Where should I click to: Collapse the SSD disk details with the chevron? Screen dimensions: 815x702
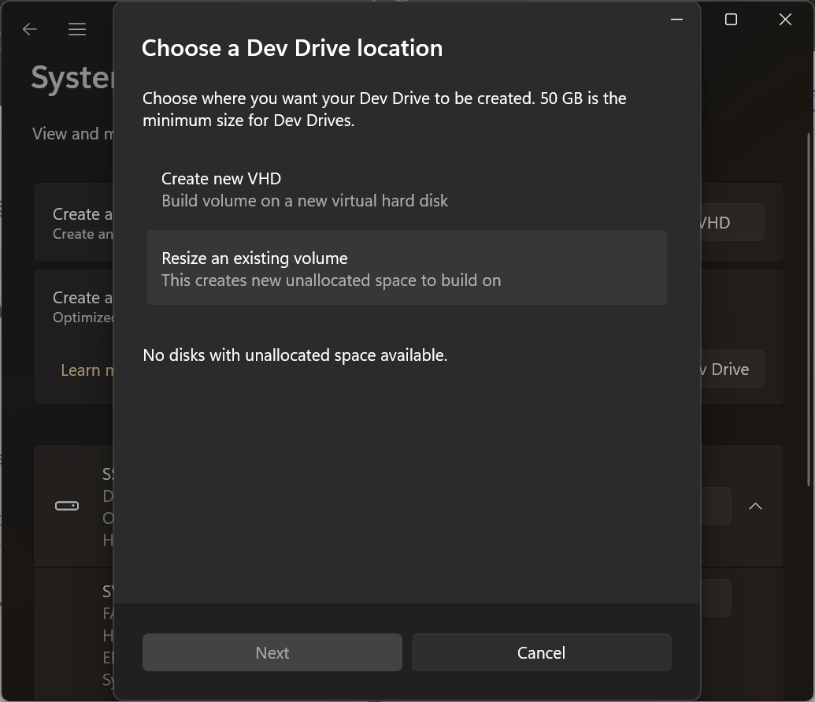coord(755,506)
